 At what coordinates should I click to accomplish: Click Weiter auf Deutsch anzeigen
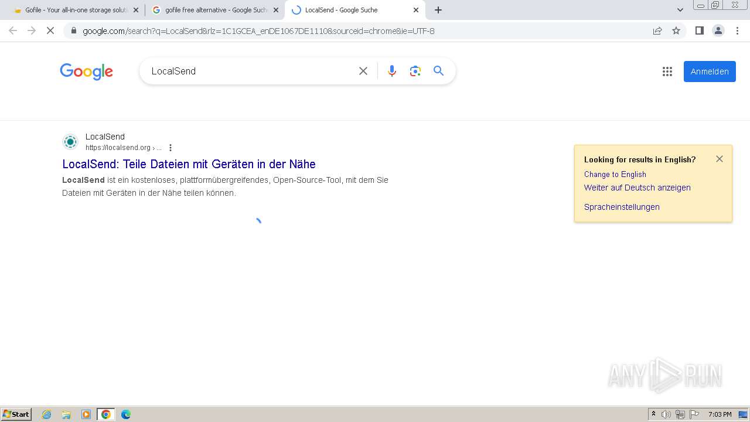tap(637, 188)
